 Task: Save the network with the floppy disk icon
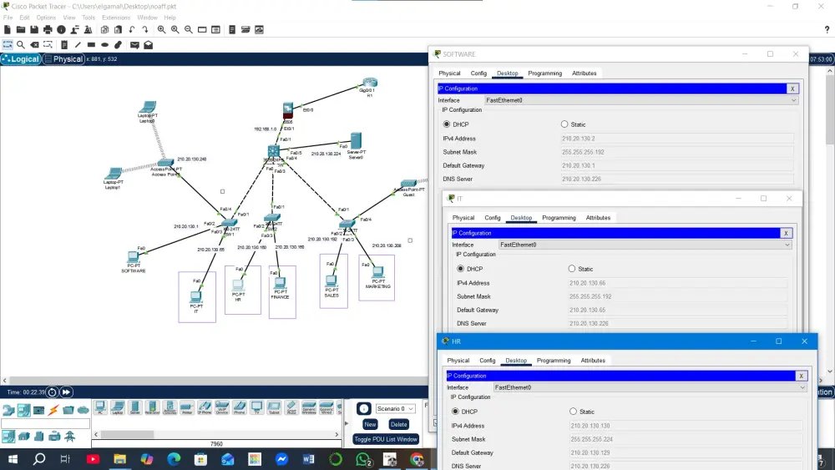click(x=34, y=30)
